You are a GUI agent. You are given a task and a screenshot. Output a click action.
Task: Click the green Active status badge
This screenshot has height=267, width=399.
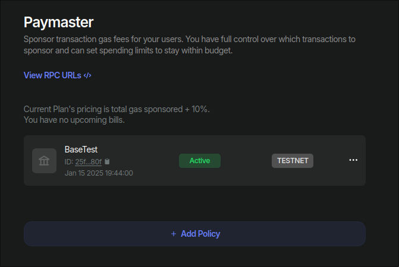click(x=200, y=161)
